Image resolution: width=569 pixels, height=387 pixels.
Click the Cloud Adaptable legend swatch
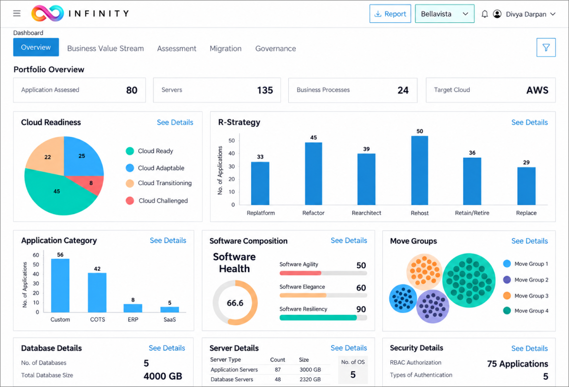coord(130,168)
